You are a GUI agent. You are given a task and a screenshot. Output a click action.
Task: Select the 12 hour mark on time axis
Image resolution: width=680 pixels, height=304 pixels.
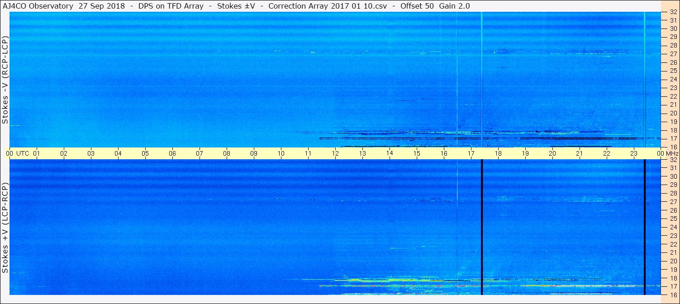coord(335,153)
